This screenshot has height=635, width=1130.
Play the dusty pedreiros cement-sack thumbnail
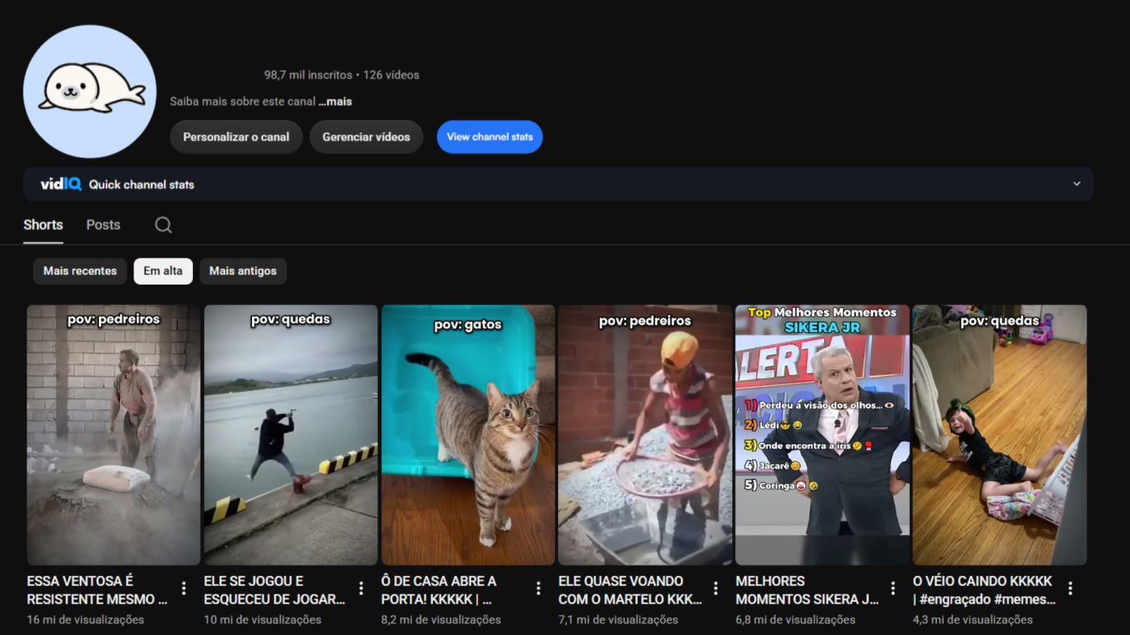point(114,435)
